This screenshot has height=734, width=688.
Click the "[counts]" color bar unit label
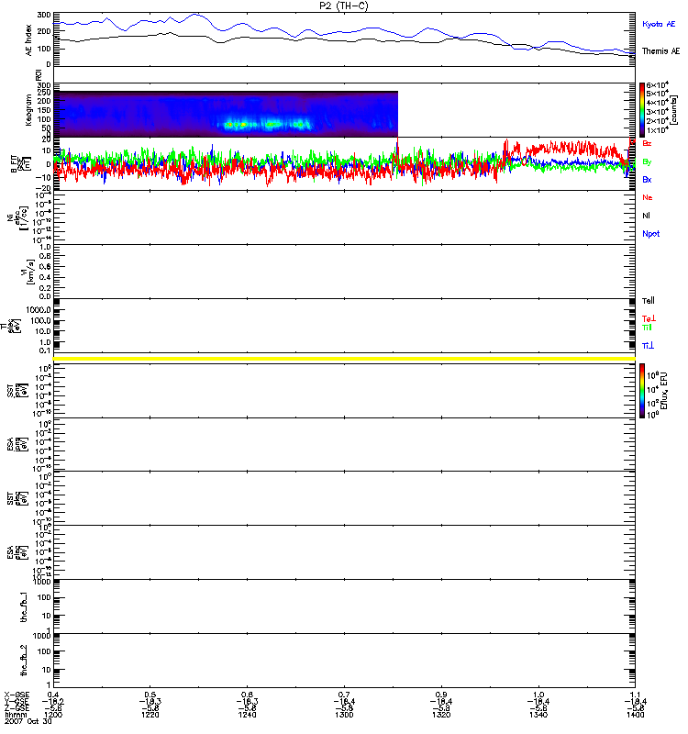click(673, 110)
